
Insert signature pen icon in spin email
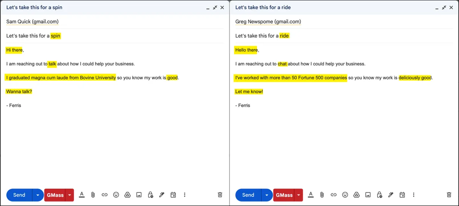[x=162, y=195]
